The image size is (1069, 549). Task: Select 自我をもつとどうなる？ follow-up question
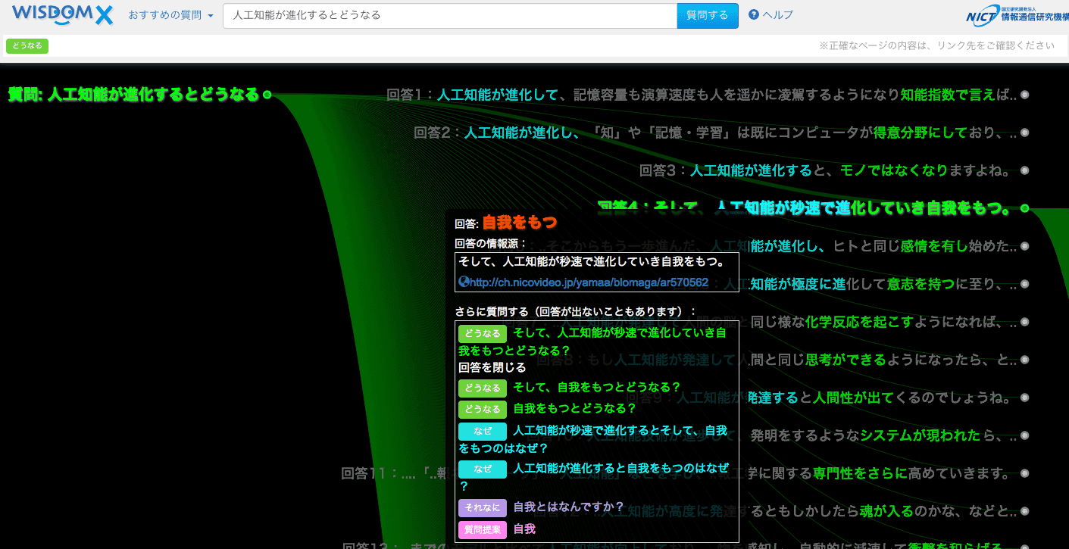(x=574, y=409)
